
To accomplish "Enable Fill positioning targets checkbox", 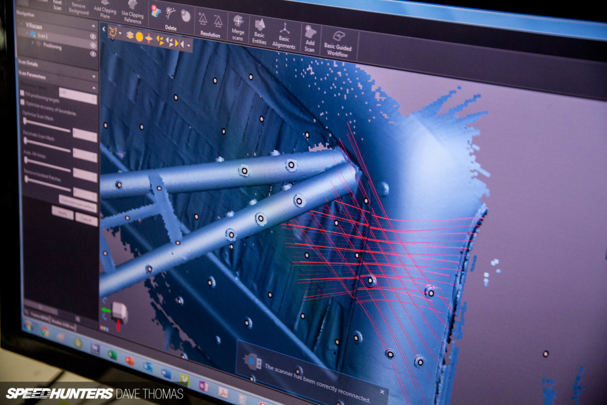I will coord(22,93).
